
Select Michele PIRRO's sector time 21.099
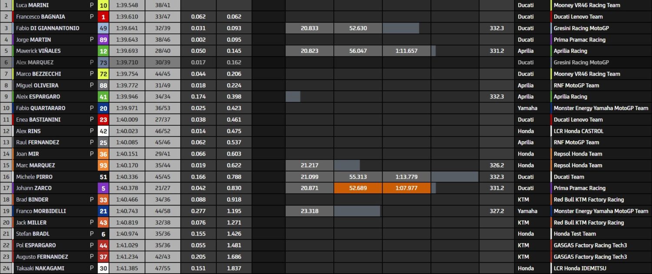click(309, 176)
